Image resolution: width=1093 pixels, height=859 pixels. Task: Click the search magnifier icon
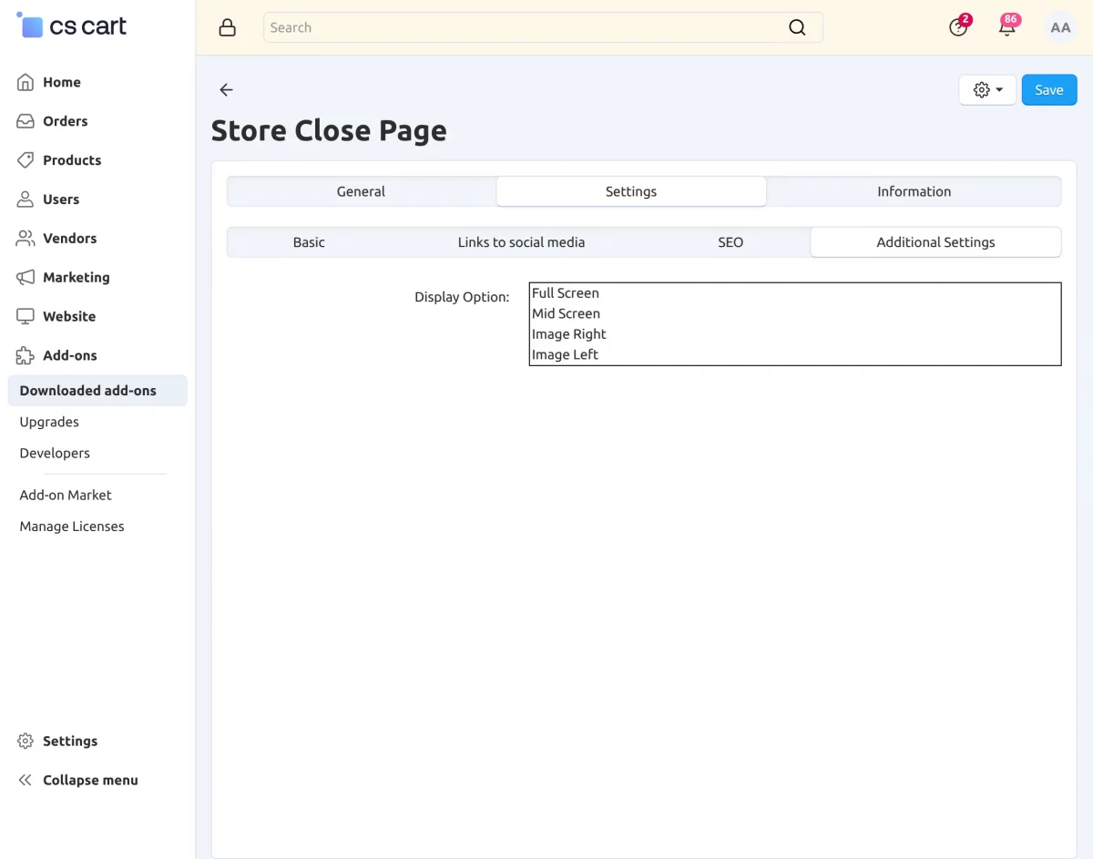pos(797,27)
